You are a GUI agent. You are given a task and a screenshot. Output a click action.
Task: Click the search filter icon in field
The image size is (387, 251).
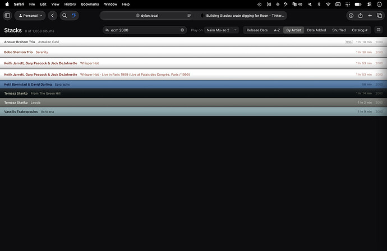click(107, 30)
